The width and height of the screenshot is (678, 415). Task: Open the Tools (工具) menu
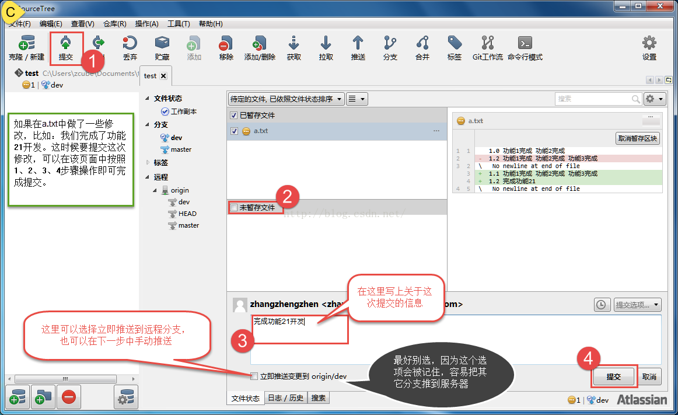(179, 24)
